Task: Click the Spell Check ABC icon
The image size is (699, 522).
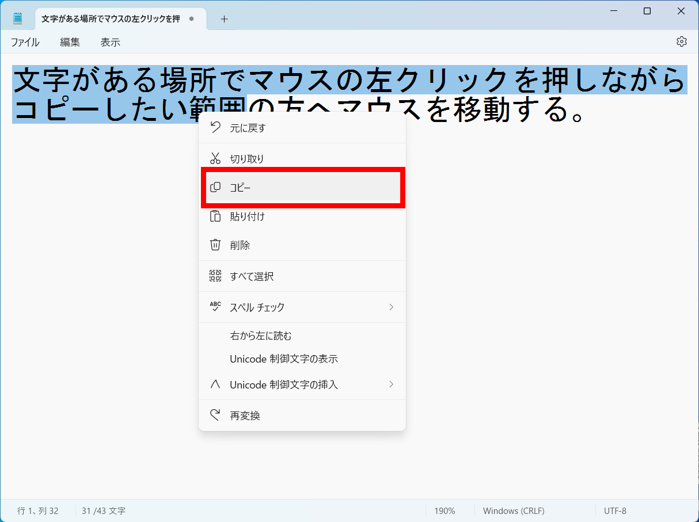Action: click(215, 307)
